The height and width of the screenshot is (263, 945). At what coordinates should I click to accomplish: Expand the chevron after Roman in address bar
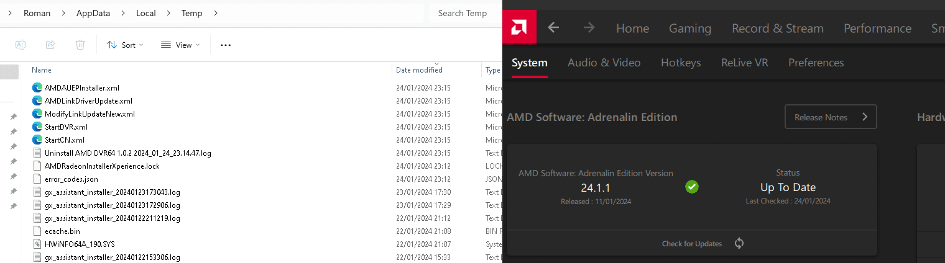coord(63,13)
